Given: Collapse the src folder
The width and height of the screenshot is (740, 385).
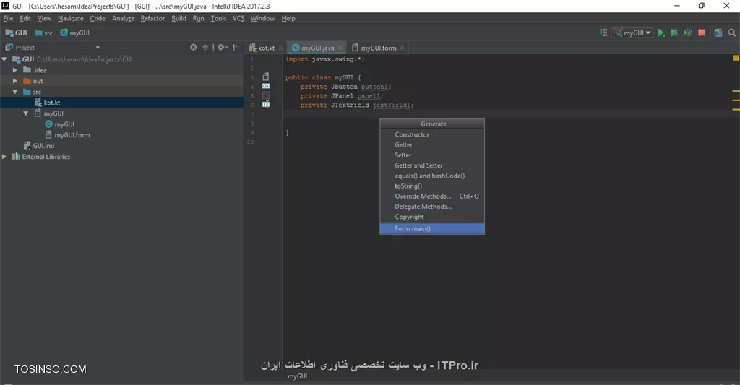Looking at the screenshot, I should pos(15,92).
